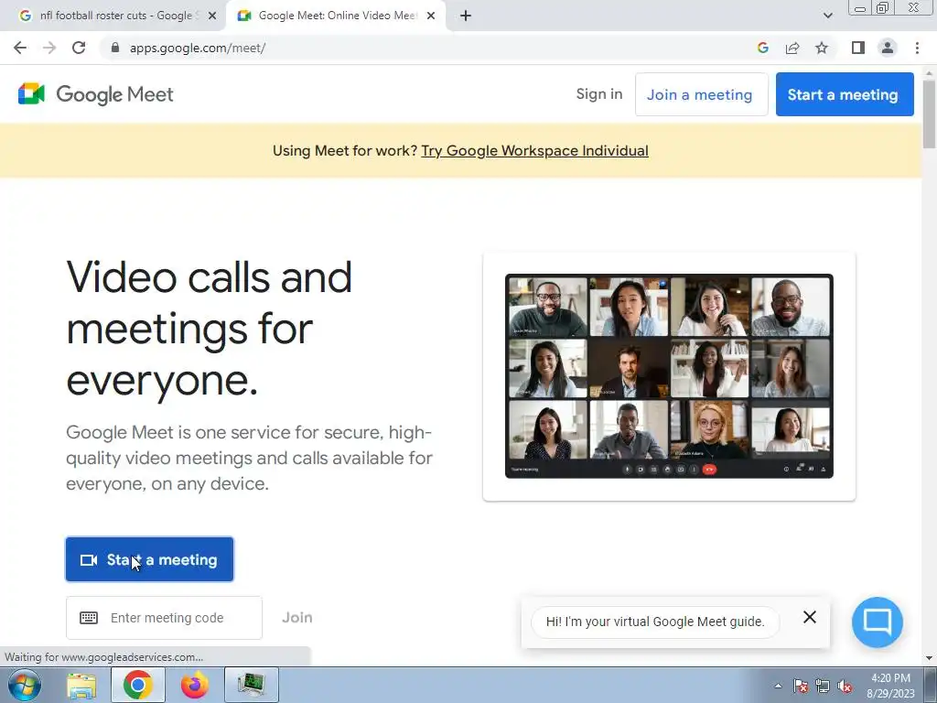
Task: Click the blue Start a meeting button with camera
Action: (x=149, y=559)
